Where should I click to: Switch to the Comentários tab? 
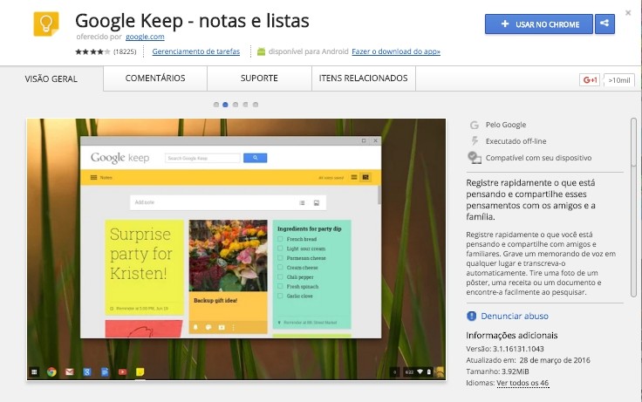pos(155,78)
